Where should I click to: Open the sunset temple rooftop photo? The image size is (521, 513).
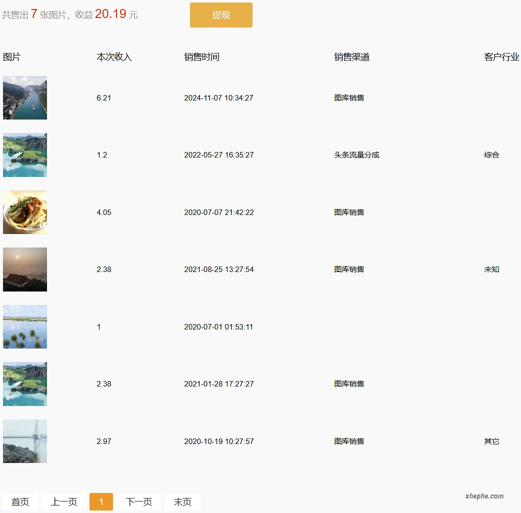[x=25, y=269]
